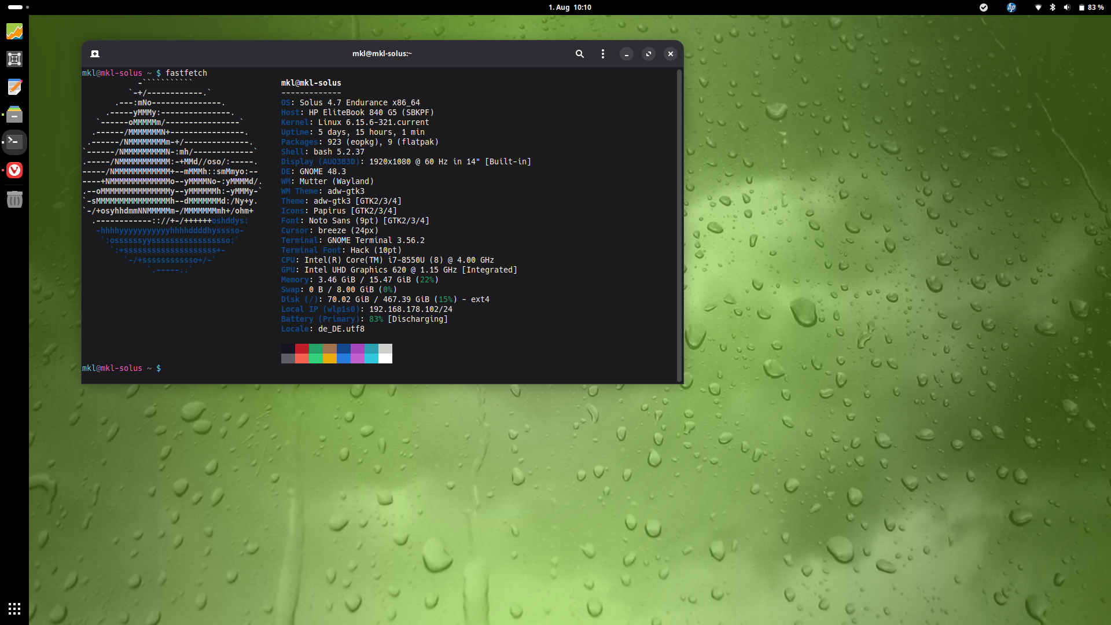Open the clock and calendar menu
Image resolution: width=1111 pixels, height=625 pixels.
[569, 8]
